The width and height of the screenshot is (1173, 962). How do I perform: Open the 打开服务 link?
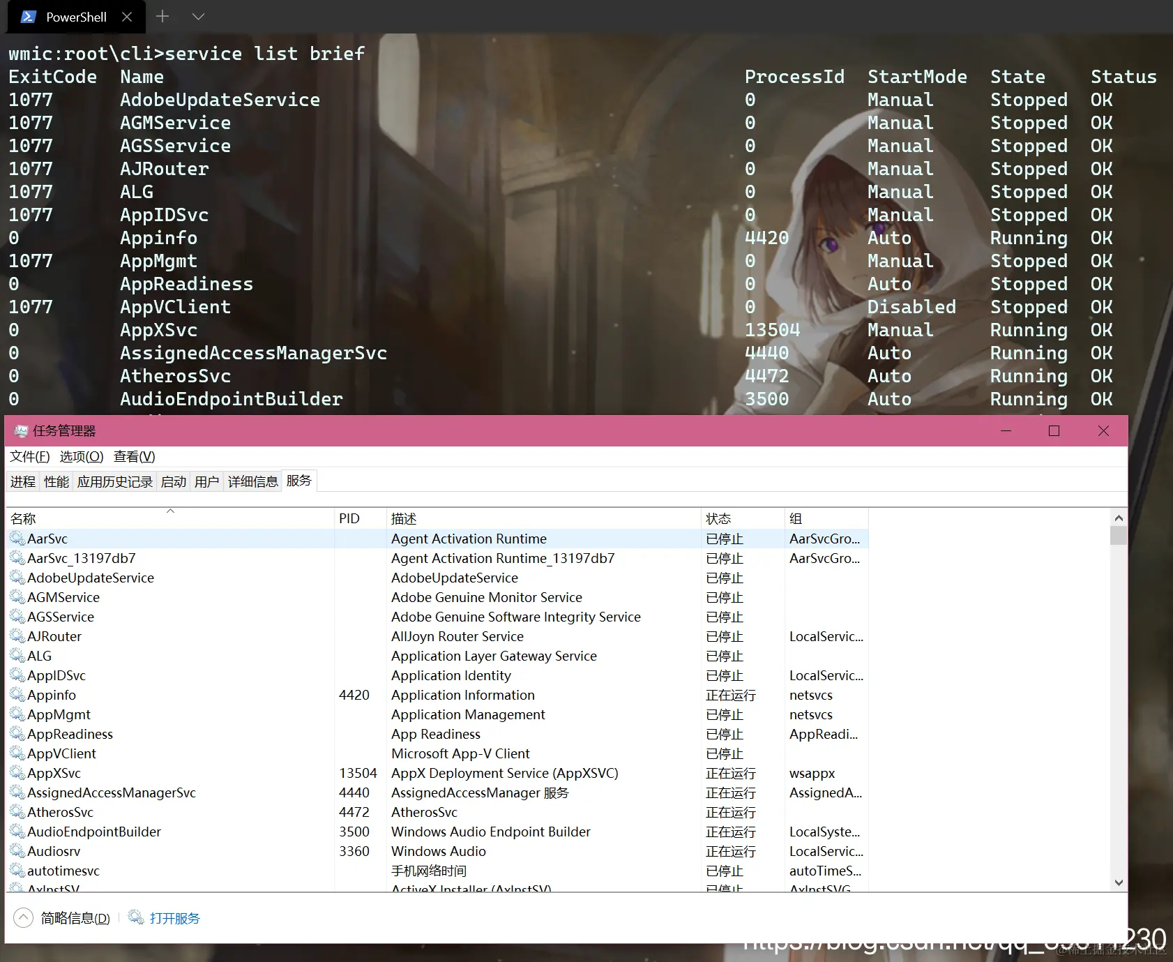pyautogui.click(x=175, y=918)
